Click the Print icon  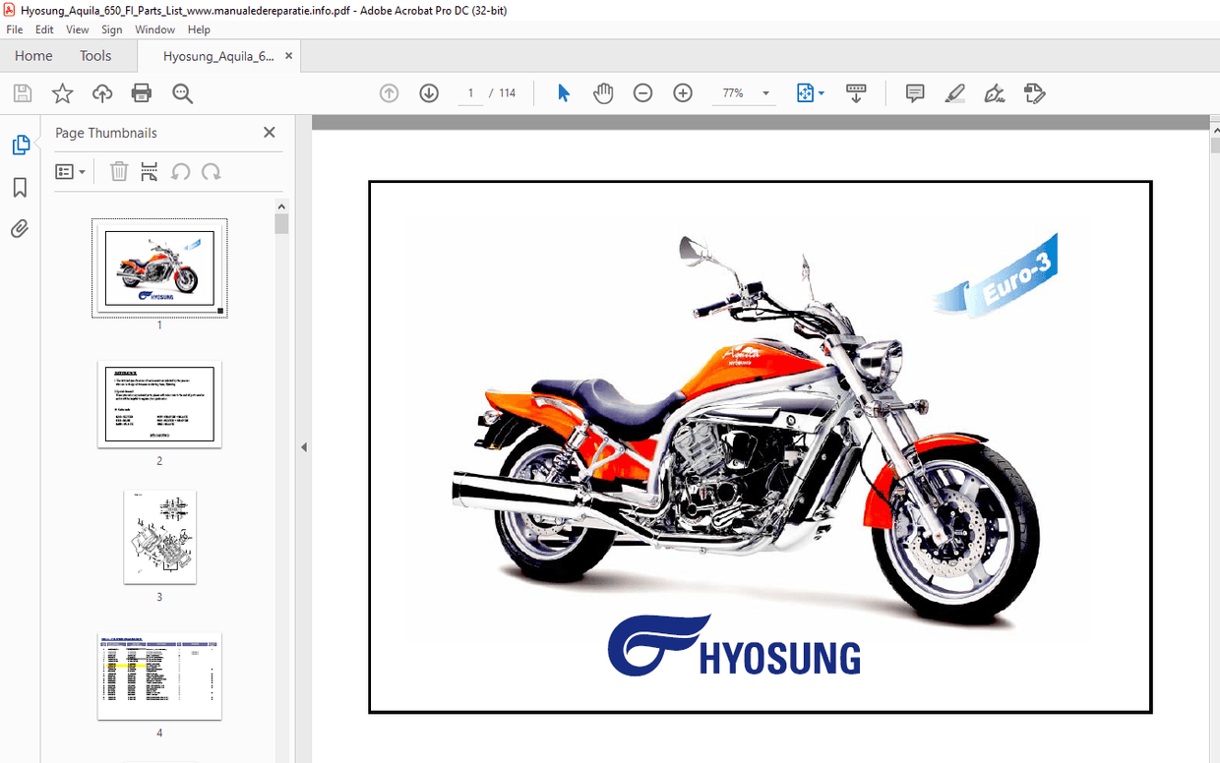point(141,92)
